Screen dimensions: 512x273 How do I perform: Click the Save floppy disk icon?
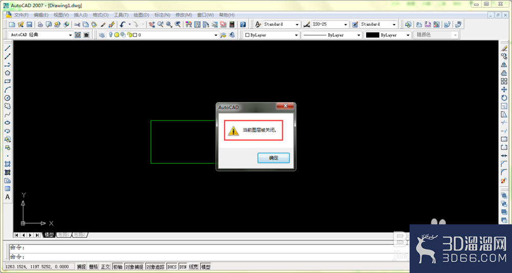pos(29,25)
